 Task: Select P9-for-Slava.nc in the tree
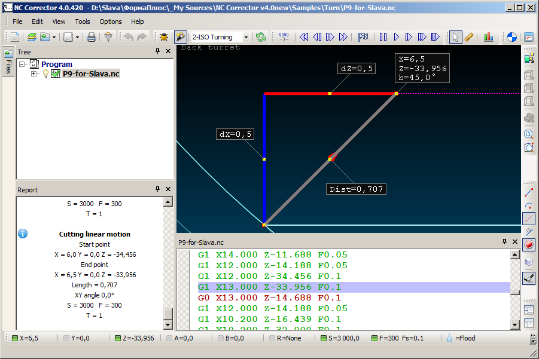91,74
